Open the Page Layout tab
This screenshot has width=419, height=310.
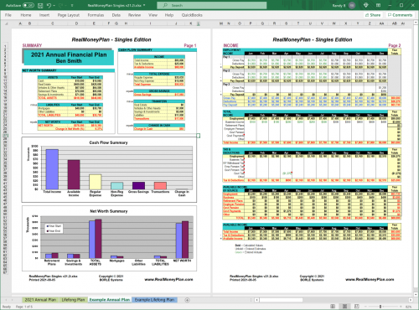pos(69,15)
